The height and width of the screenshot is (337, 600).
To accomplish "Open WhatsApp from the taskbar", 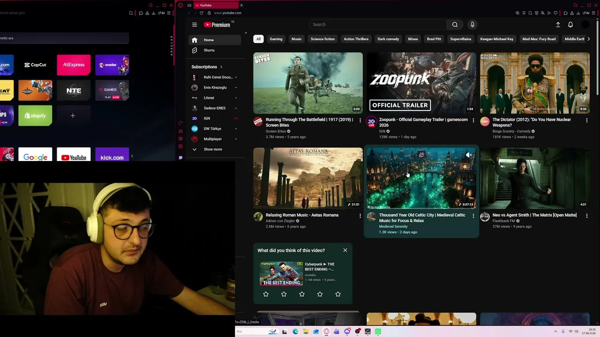I will click(378, 332).
